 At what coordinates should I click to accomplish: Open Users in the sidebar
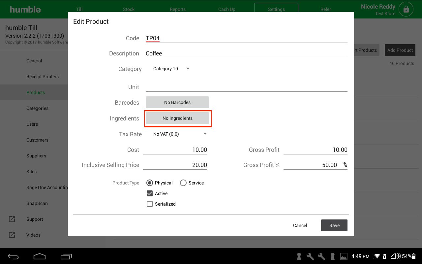(x=34, y=124)
